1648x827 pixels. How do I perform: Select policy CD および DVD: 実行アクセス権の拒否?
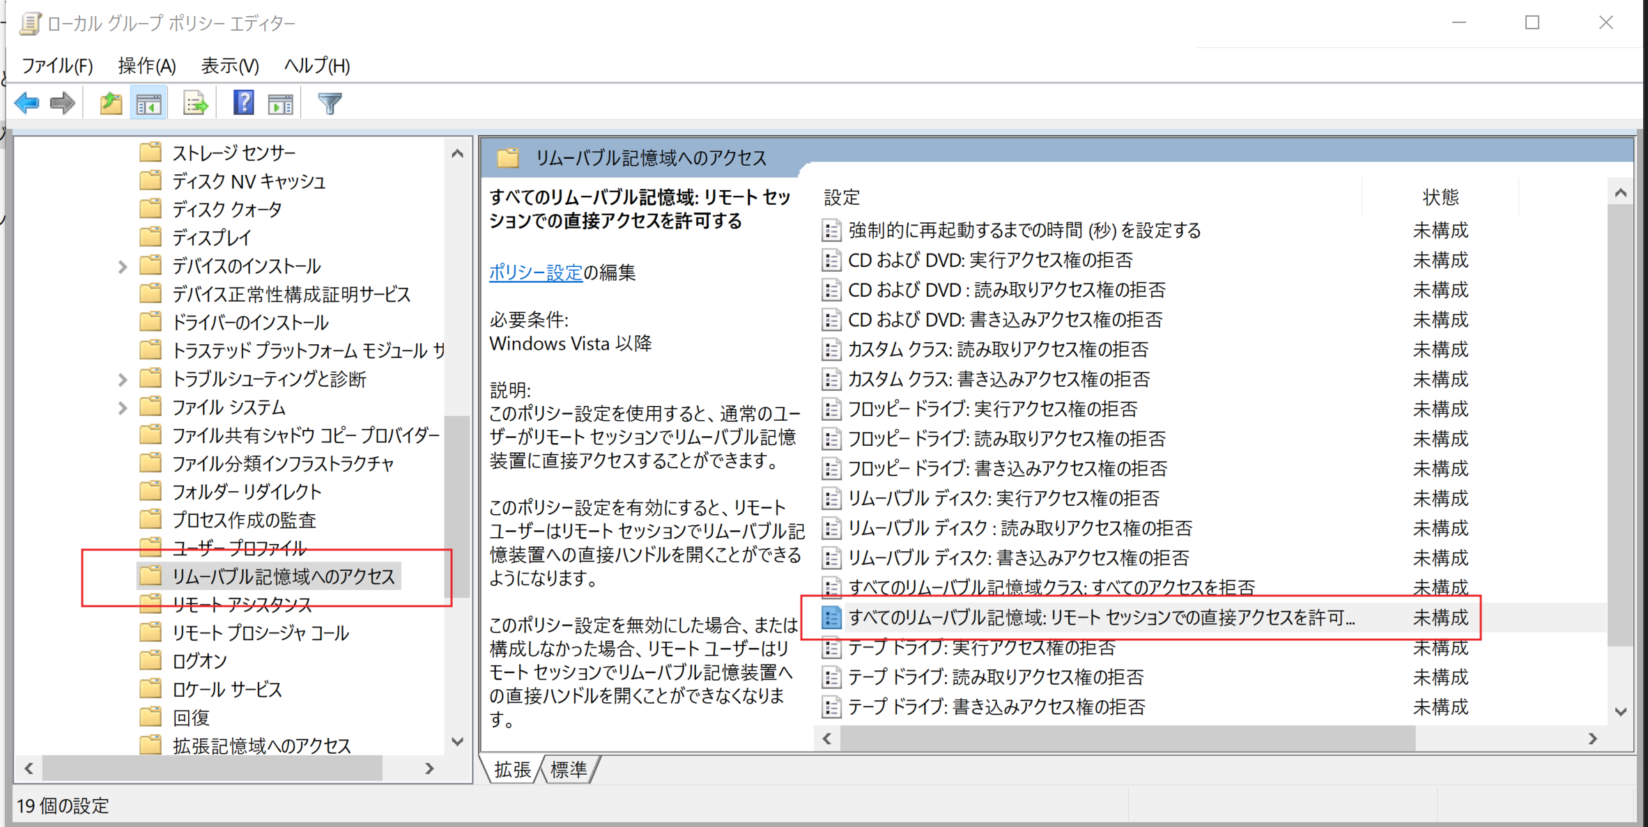pos(989,261)
